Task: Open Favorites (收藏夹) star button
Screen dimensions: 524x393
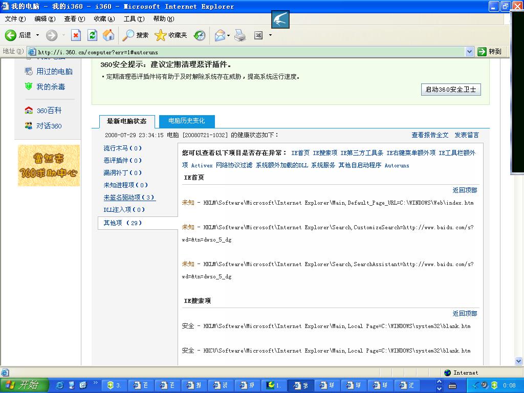Action: point(171,35)
